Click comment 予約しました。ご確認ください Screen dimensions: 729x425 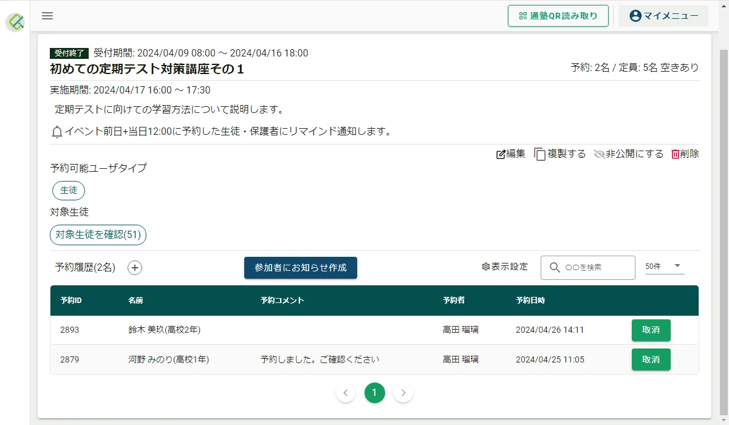pos(320,359)
